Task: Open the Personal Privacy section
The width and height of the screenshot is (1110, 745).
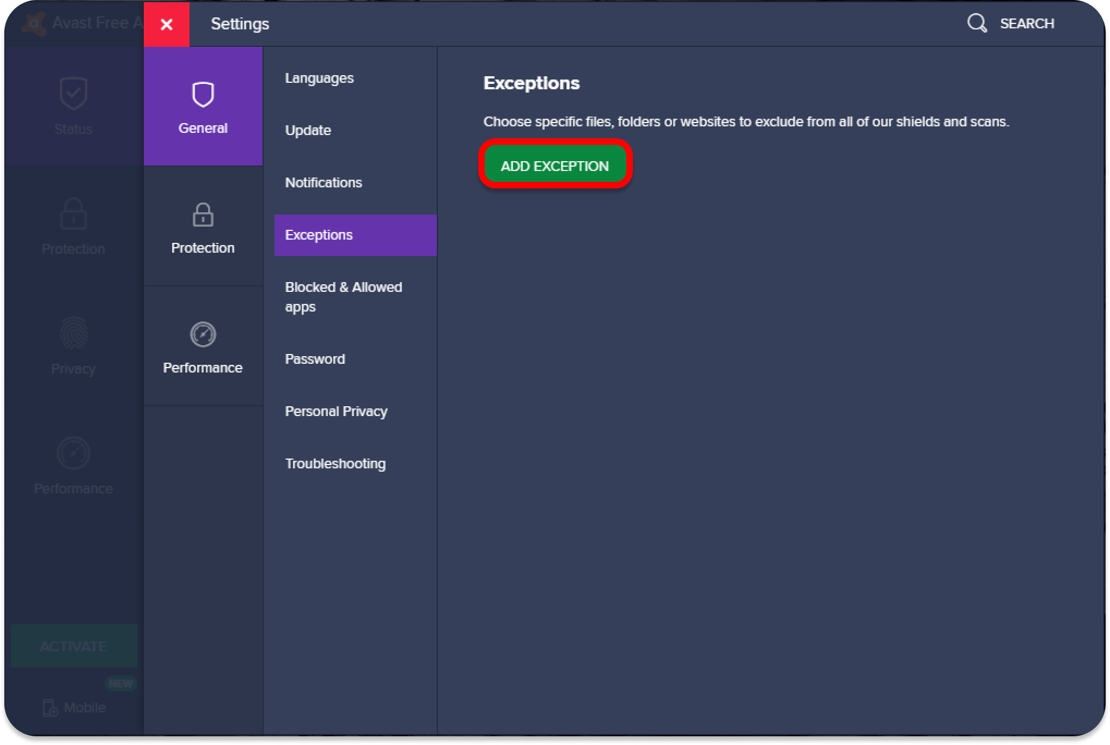Action: point(336,412)
